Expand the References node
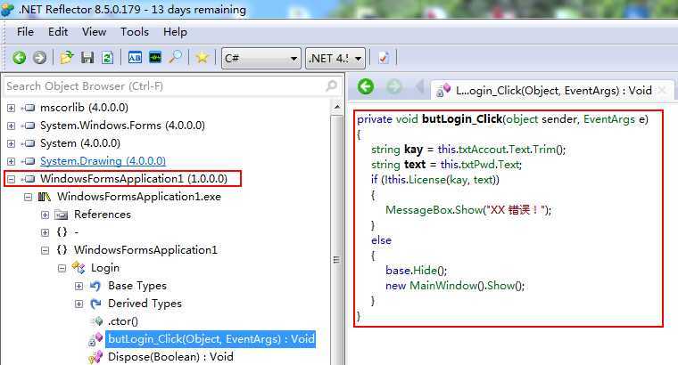Viewport: 678px width, 365px height. click(45, 215)
